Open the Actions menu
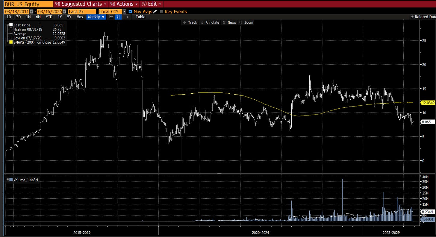 pos(124,4)
